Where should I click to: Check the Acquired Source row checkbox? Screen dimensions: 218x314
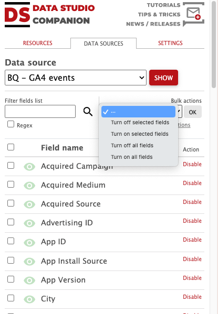tap(11, 203)
